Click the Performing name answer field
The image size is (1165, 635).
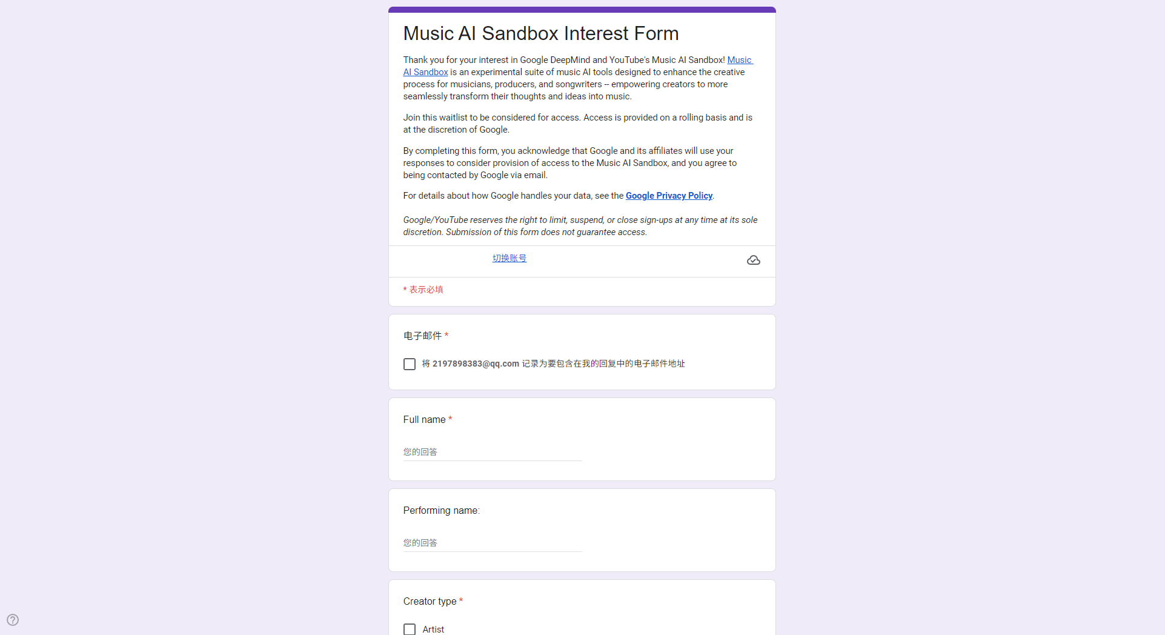coord(492,543)
